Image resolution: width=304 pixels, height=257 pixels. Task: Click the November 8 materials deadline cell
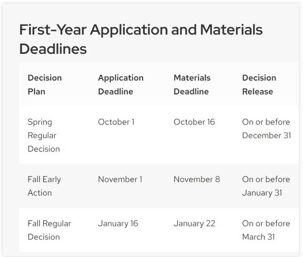point(197,179)
